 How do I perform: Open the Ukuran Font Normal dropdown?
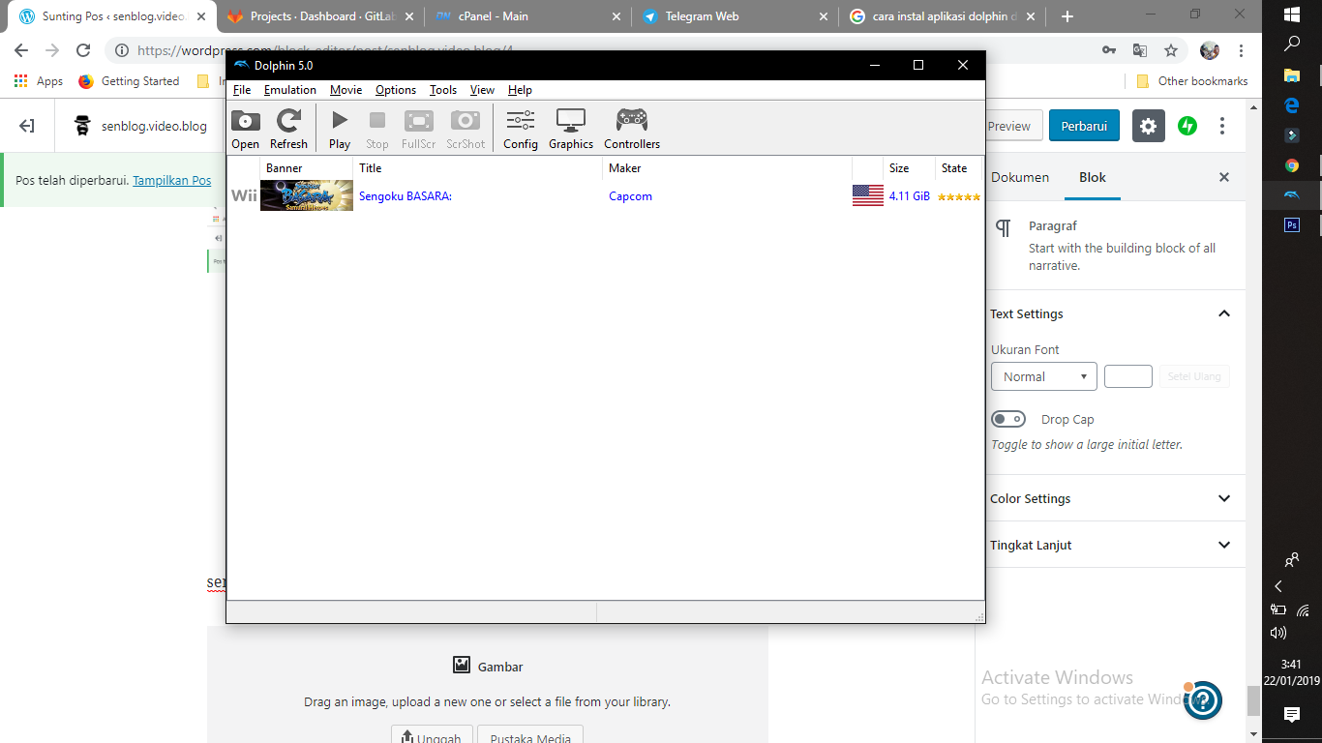(1043, 376)
